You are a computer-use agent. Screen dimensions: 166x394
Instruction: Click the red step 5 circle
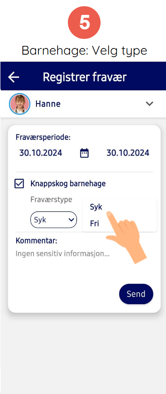(x=84, y=23)
